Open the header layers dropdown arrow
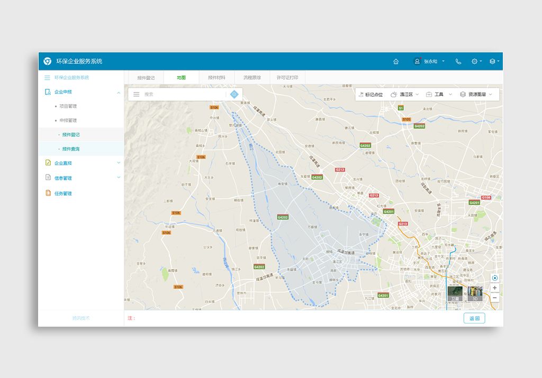Viewport: 542px width, 378px height. coord(499,61)
